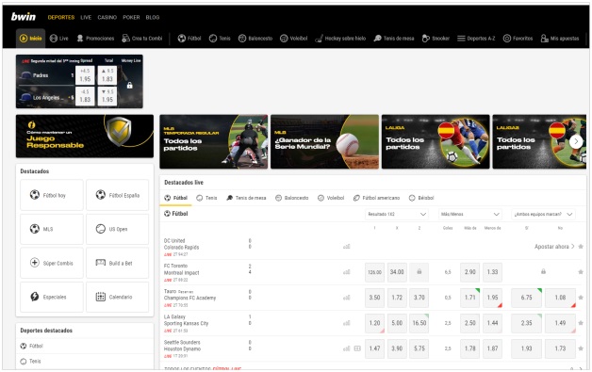The width and height of the screenshot is (592, 372).
Task: Open Crea tu Combi
Action: coord(142,38)
